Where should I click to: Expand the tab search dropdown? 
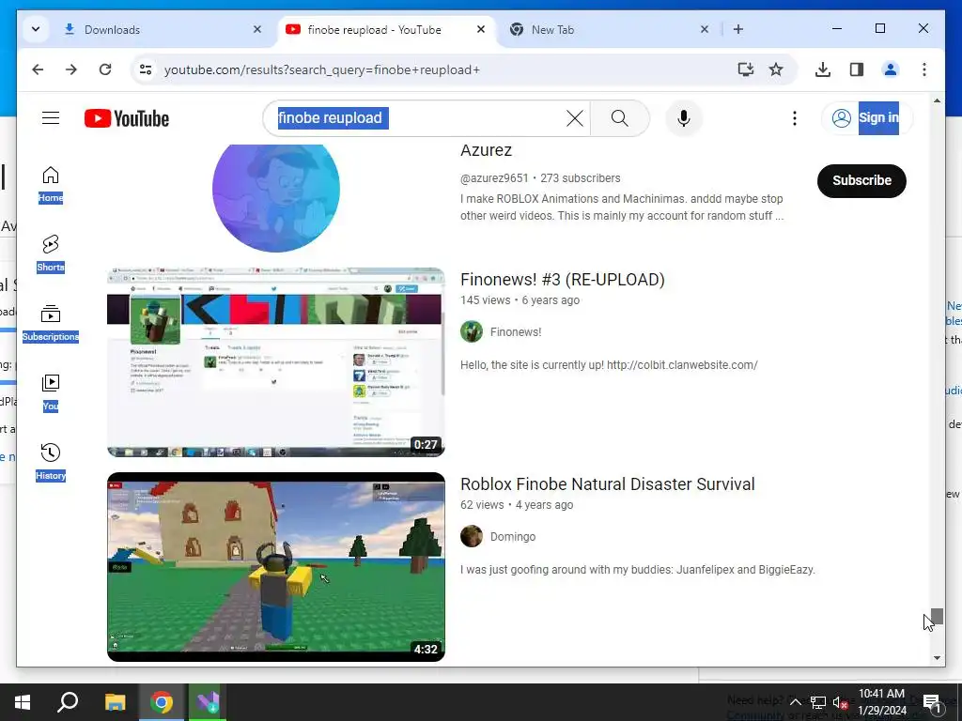click(x=36, y=29)
